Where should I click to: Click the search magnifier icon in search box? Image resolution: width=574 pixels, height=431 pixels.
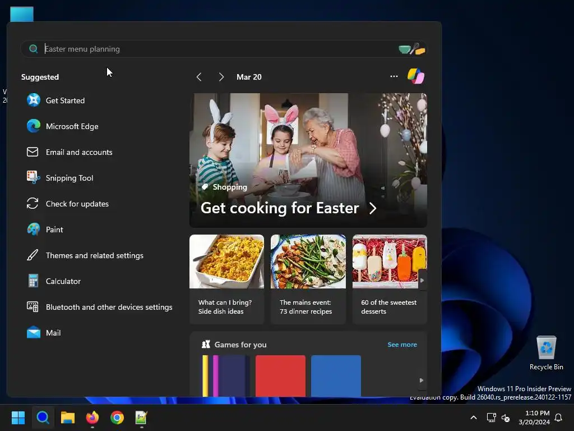click(33, 49)
